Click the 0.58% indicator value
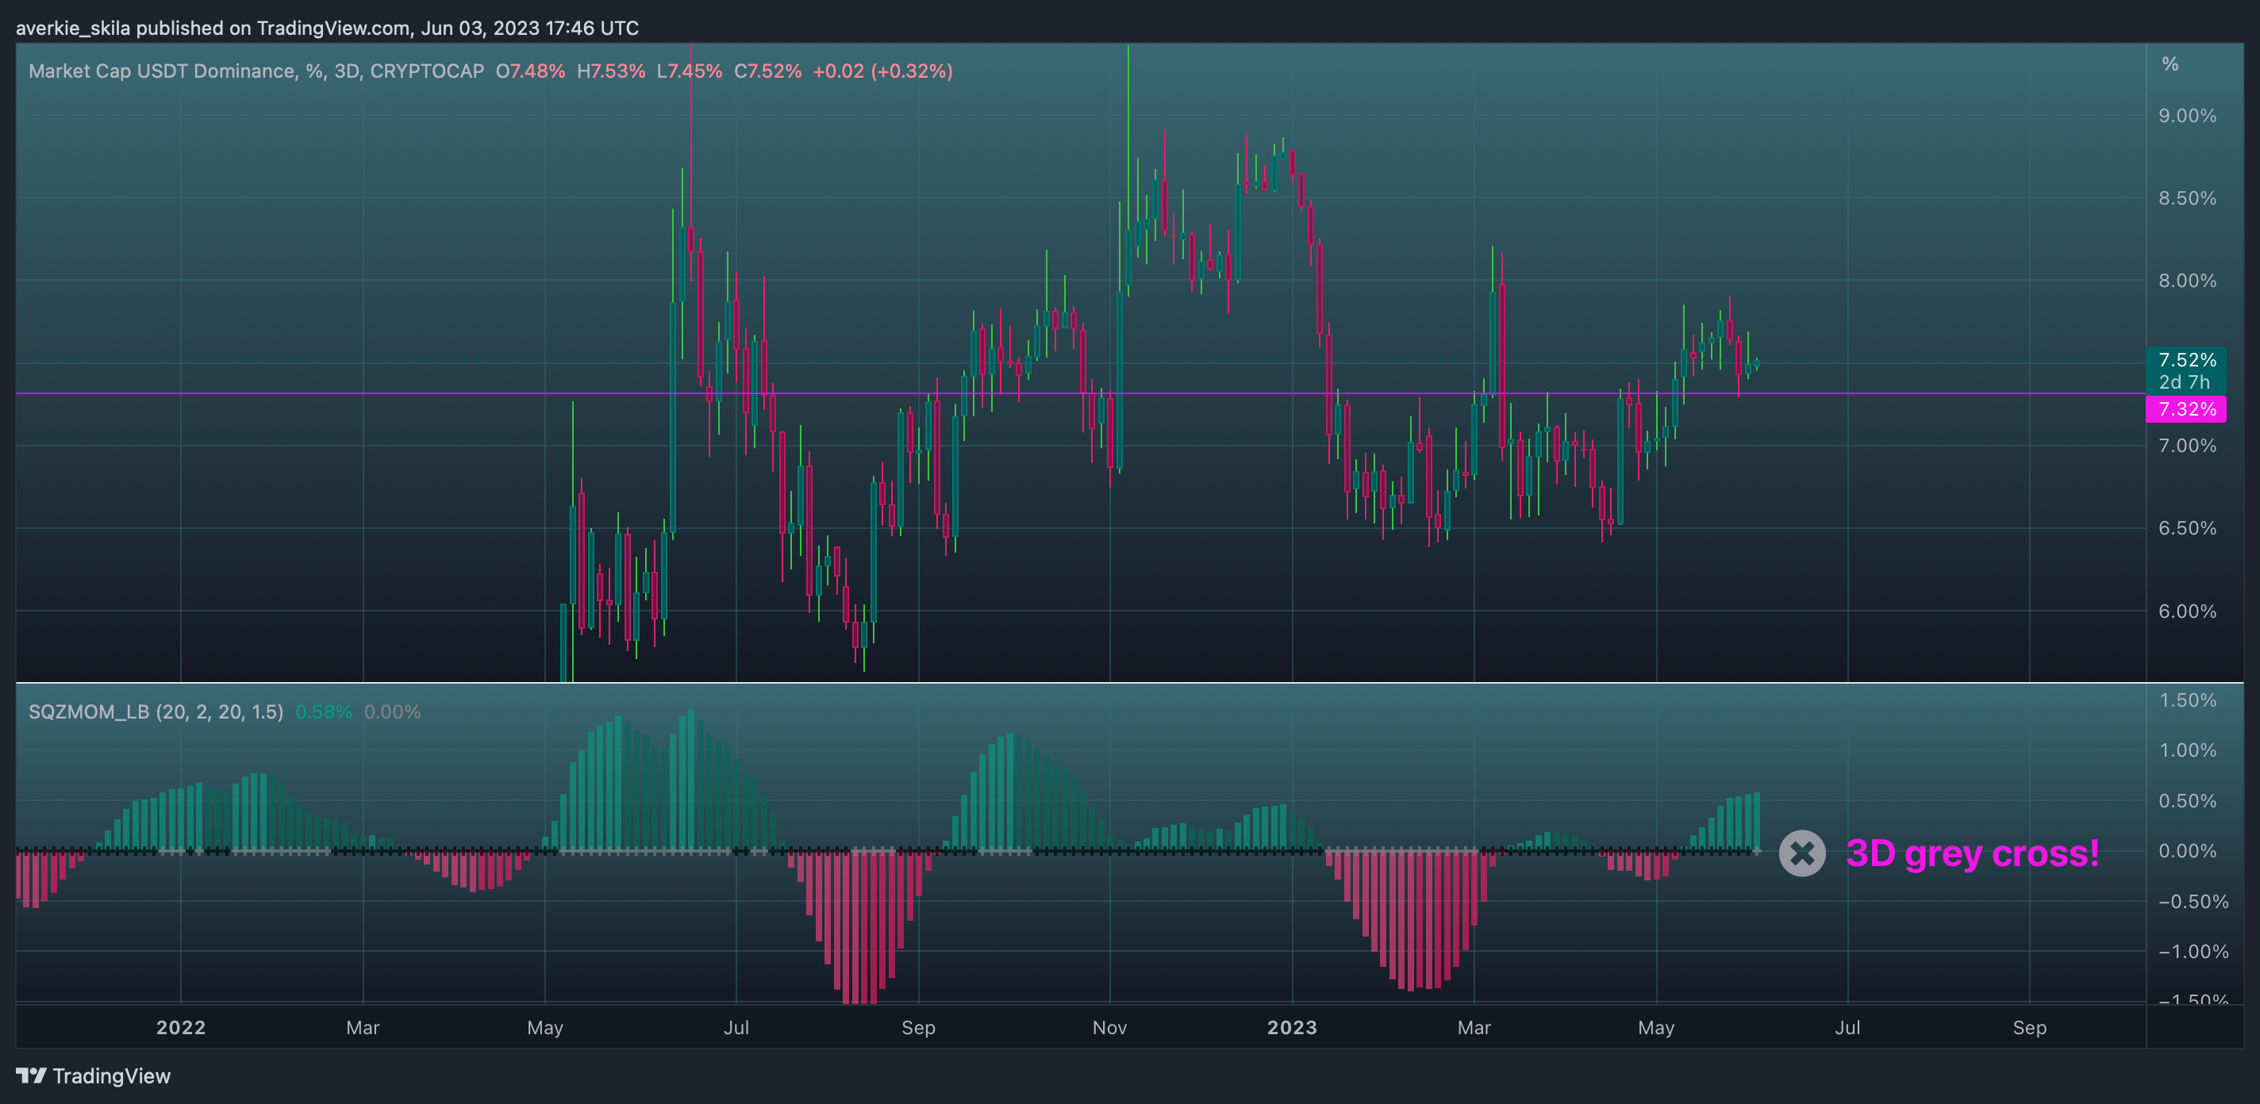Viewport: 2260px width, 1104px height. click(x=324, y=712)
